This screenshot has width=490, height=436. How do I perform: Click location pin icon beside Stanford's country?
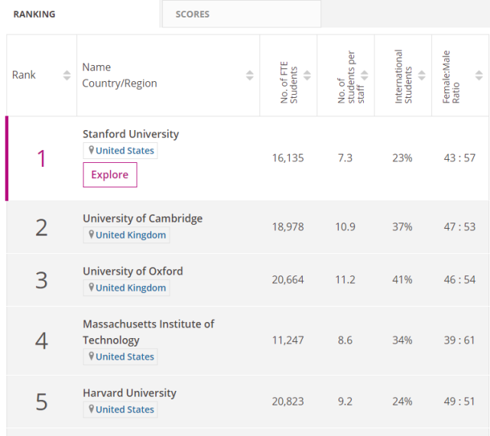point(91,151)
